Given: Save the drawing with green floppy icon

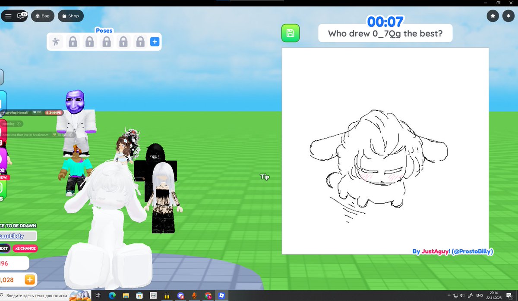Looking at the screenshot, I should tap(291, 33).
